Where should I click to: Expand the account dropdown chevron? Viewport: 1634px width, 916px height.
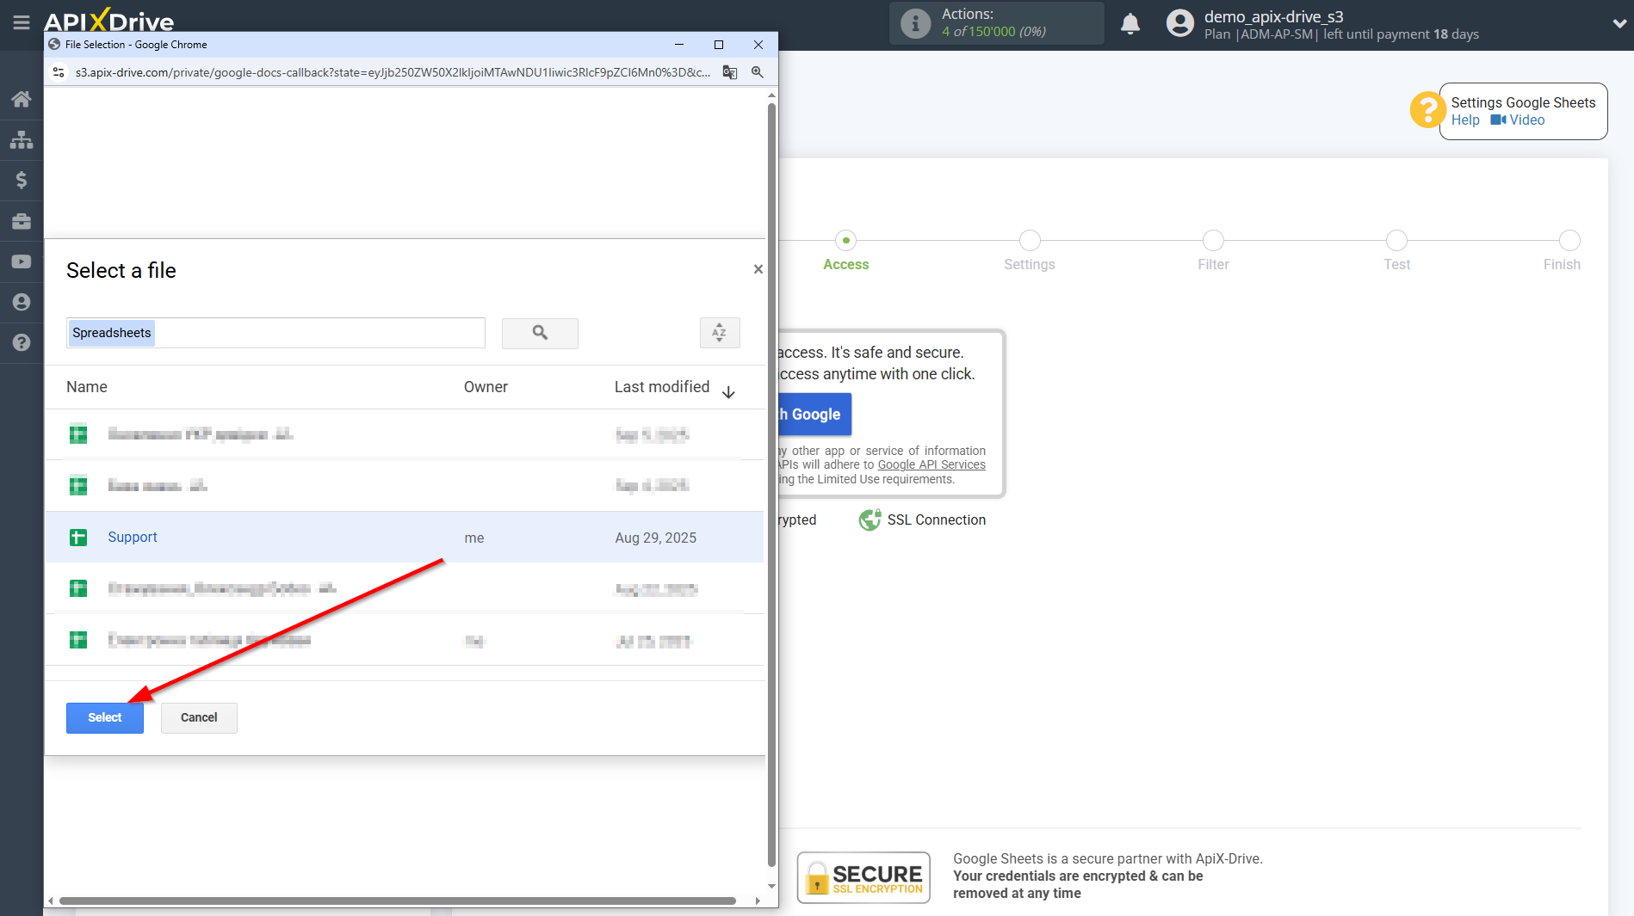click(x=1619, y=24)
